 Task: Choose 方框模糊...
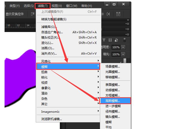click(x=116, y=95)
